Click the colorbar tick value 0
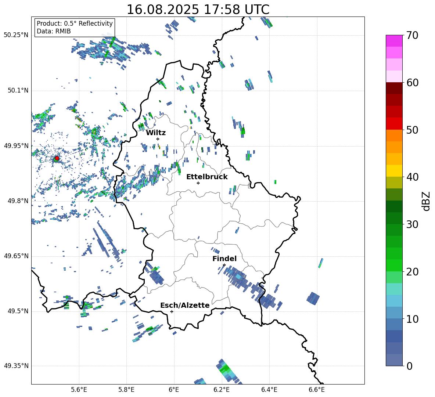The height and width of the screenshot is (397, 435). click(x=409, y=366)
